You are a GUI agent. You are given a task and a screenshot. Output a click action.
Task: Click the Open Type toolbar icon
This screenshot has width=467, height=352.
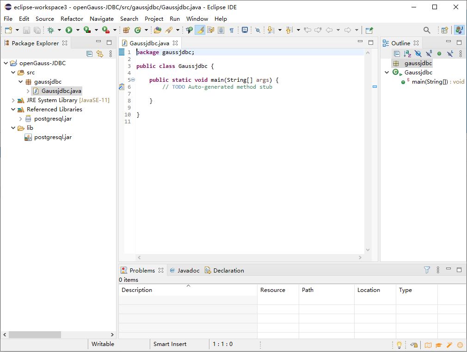coord(157,30)
